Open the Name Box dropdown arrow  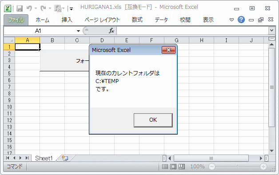click(x=78, y=31)
